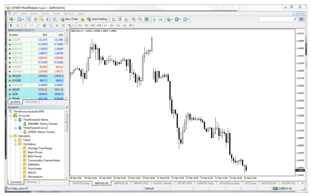Switch chart to line chart view

pyautogui.click(x=126, y=19)
